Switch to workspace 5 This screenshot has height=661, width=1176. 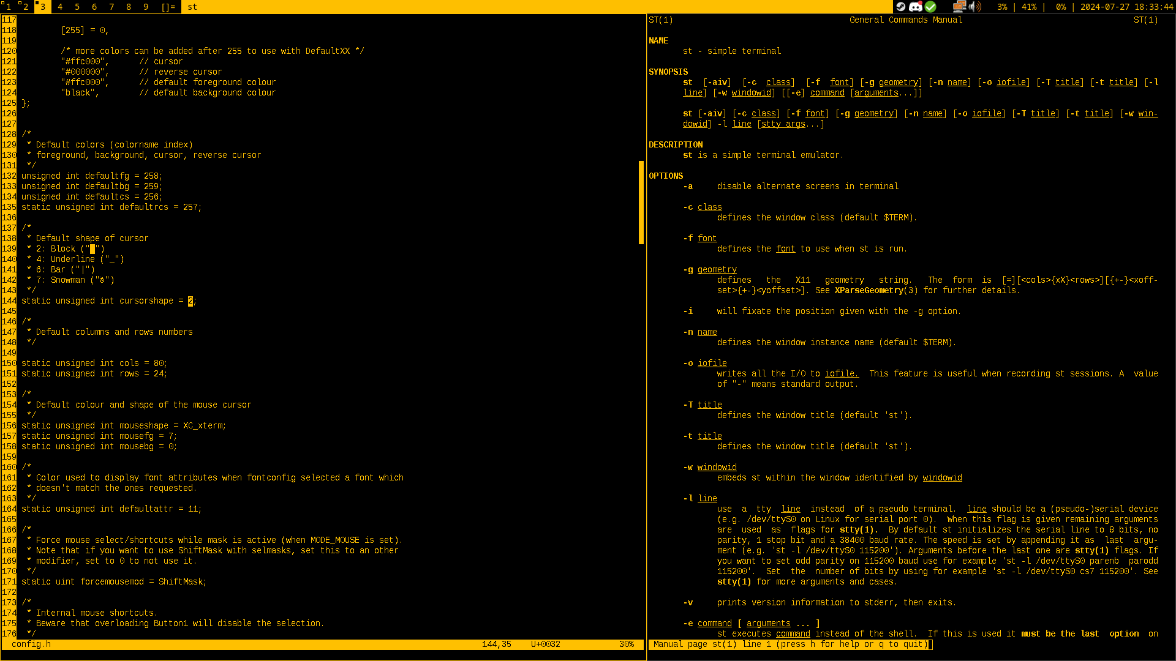click(77, 7)
